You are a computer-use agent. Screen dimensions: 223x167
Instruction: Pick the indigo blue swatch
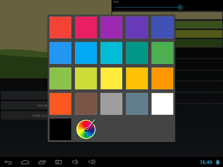(162, 27)
